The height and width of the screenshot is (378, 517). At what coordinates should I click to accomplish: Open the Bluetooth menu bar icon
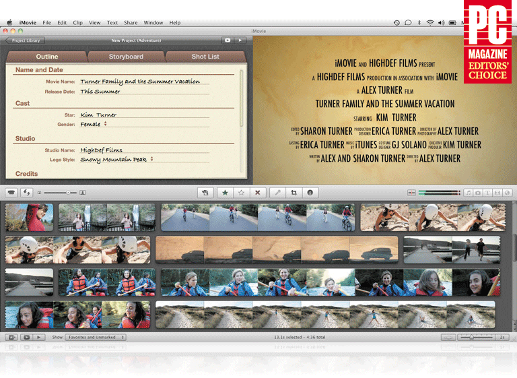click(x=419, y=23)
